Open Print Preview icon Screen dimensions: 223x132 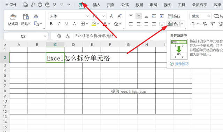pos(47,5)
